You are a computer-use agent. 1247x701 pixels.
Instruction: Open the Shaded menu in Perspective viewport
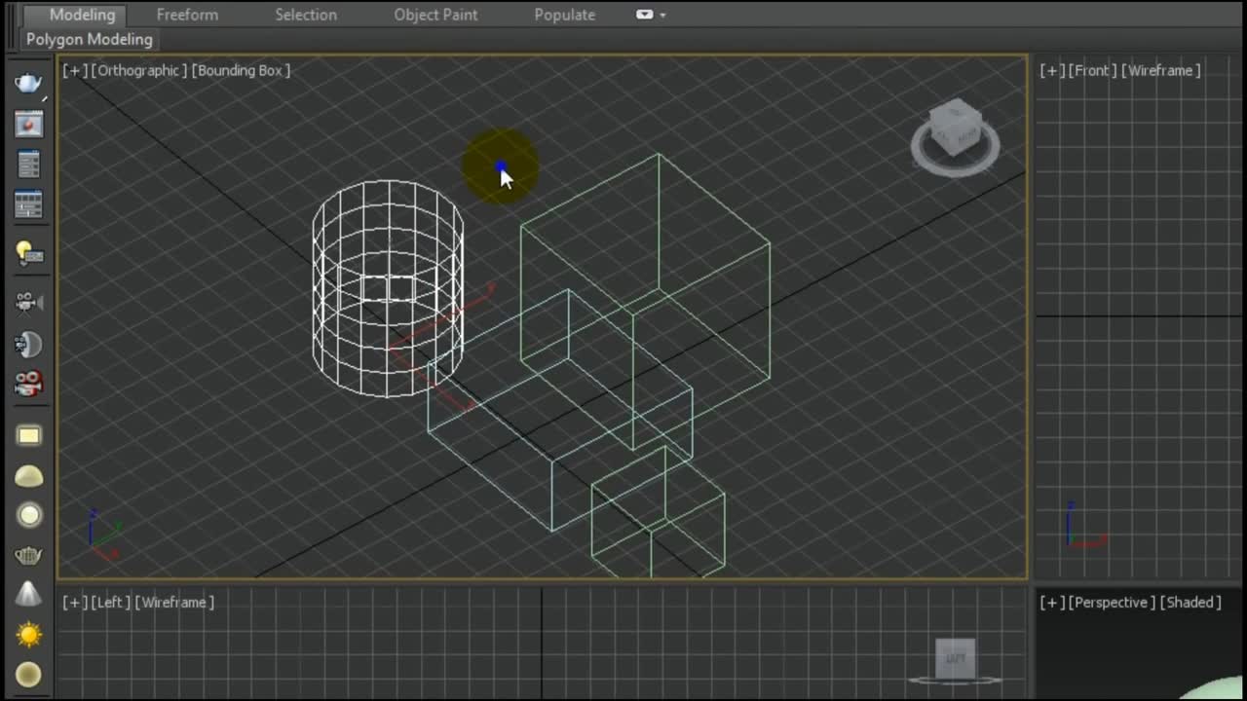tap(1190, 602)
